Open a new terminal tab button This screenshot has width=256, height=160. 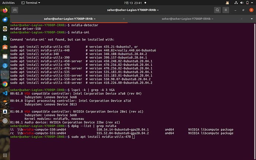click(x=15, y=10)
